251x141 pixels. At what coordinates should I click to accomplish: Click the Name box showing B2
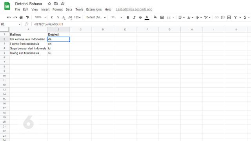pyautogui.click(x=11, y=24)
